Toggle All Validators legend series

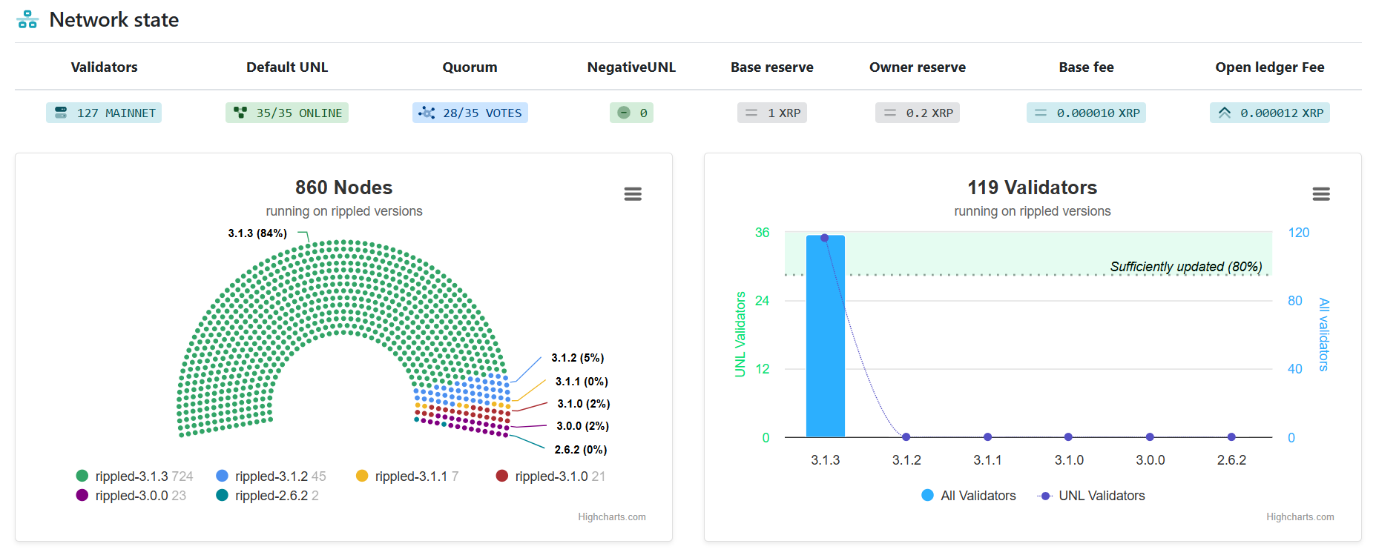(969, 496)
